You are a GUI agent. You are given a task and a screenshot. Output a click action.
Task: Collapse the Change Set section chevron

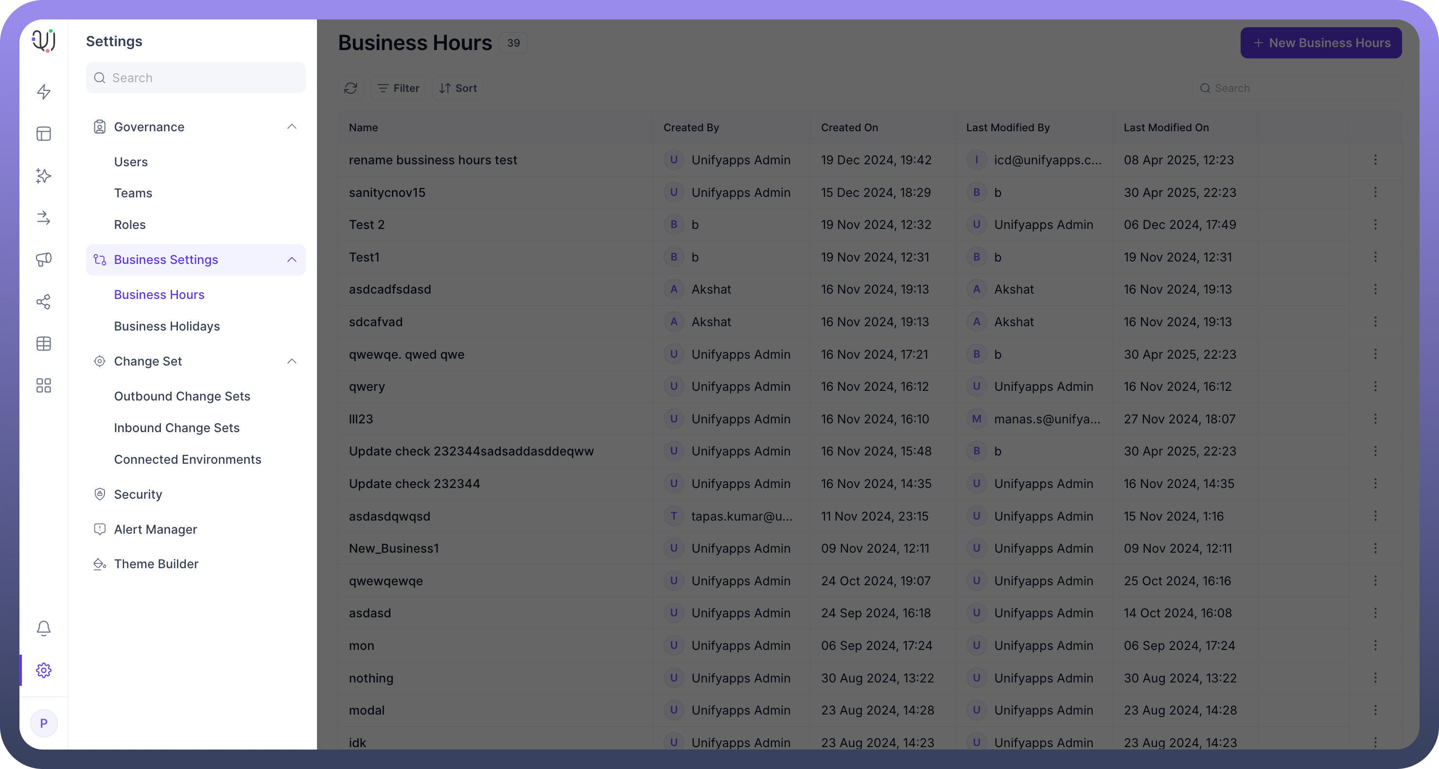pyautogui.click(x=292, y=361)
